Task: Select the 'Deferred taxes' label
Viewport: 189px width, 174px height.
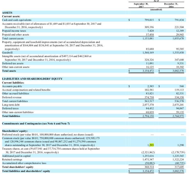Action: (x=10, y=108)
